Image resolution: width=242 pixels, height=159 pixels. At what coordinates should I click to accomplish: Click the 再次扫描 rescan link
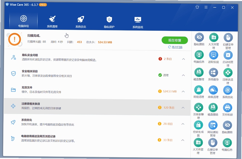point(175,47)
